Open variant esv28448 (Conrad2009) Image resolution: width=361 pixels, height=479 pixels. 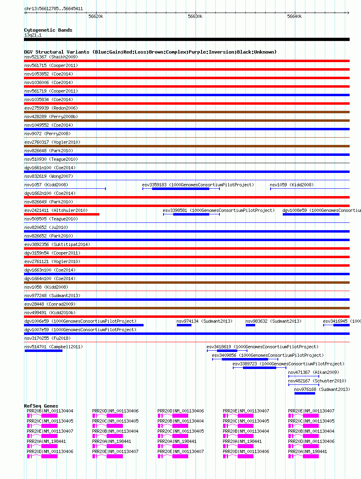pos(50,304)
